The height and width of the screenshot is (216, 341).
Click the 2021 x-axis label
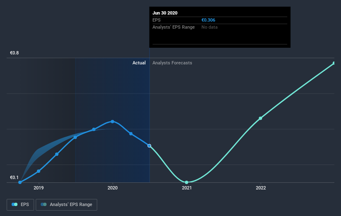click(x=186, y=188)
